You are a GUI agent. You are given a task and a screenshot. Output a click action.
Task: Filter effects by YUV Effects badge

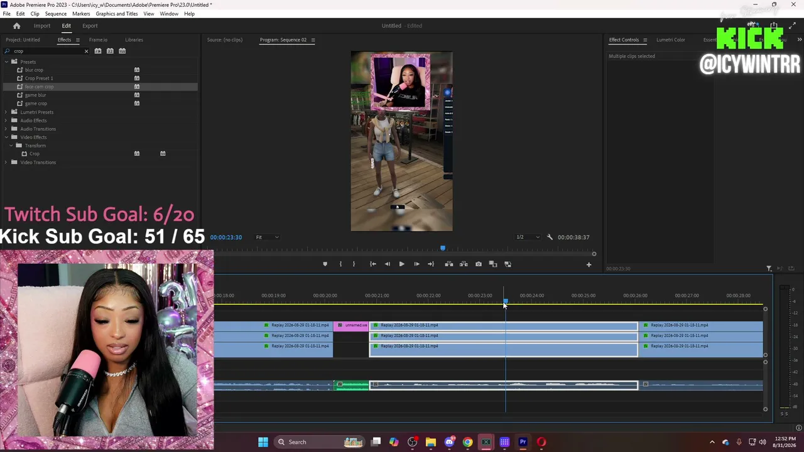(122, 51)
